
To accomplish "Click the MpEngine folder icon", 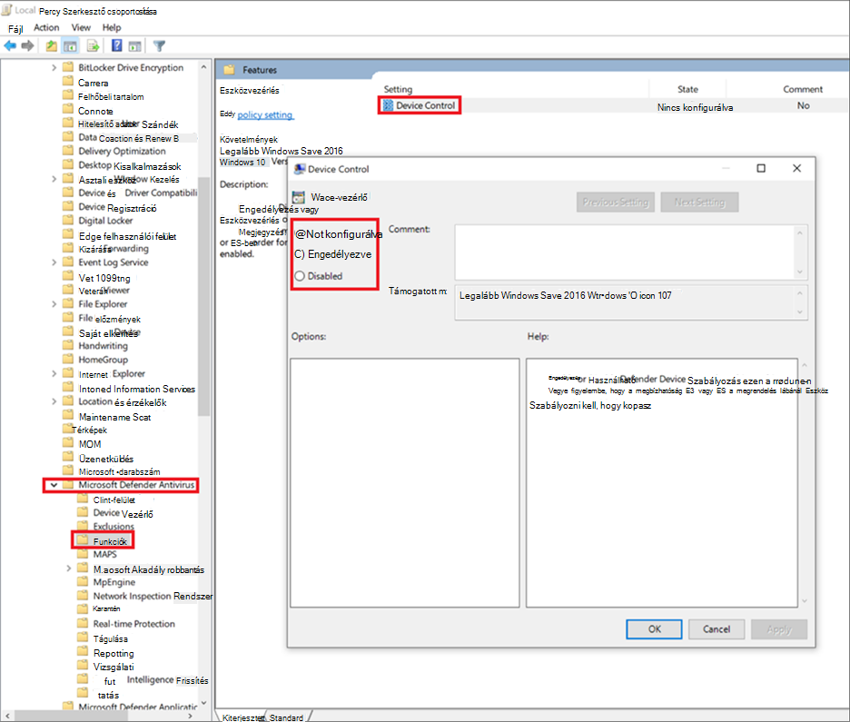I will (83, 581).
